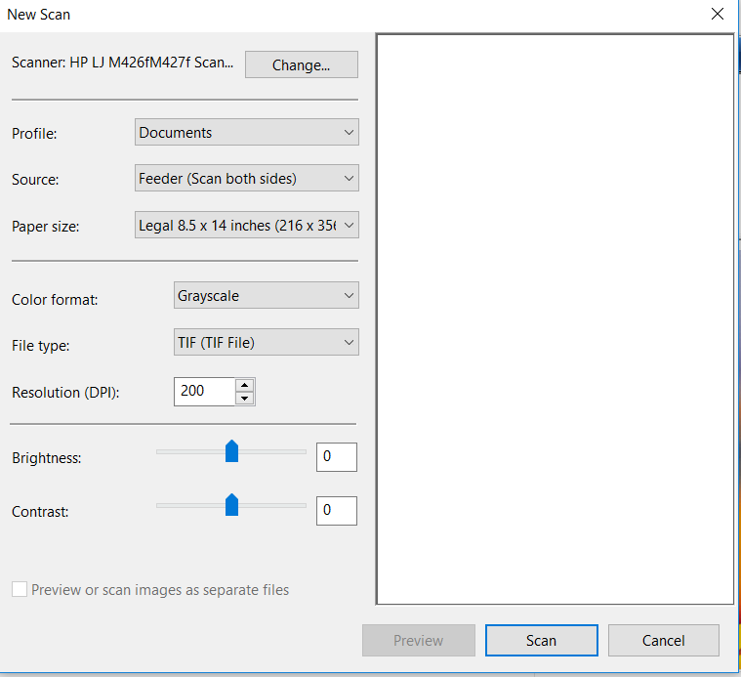The image size is (741, 677).
Task: Click the Preview button
Action: point(419,641)
